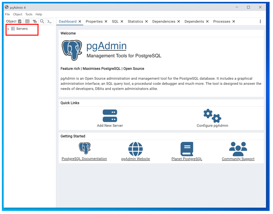Click the Filtered Rows toolbar icon
Viewport: 273px width, 214px height.
click(x=35, y=21)
